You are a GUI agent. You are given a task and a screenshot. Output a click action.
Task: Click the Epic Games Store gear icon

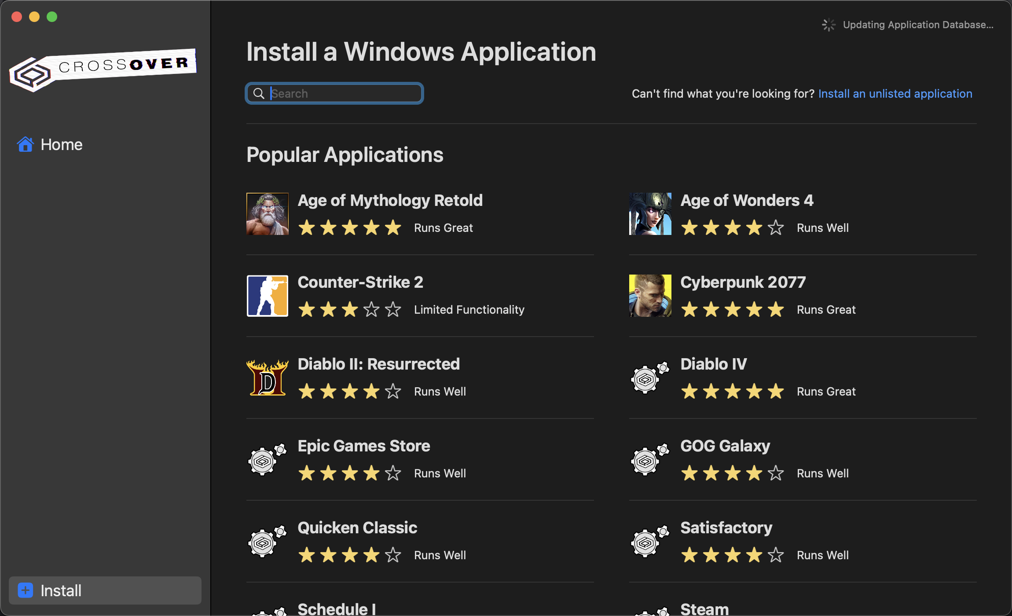[268, 459]
